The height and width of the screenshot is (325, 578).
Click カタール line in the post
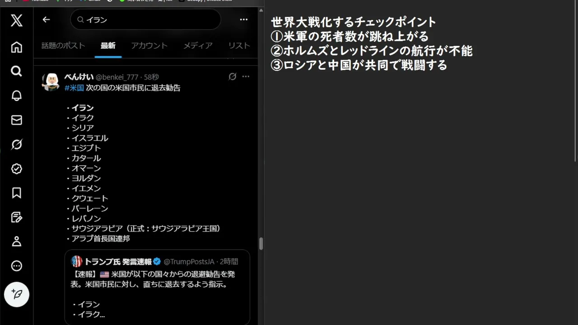tap(84, 158)
